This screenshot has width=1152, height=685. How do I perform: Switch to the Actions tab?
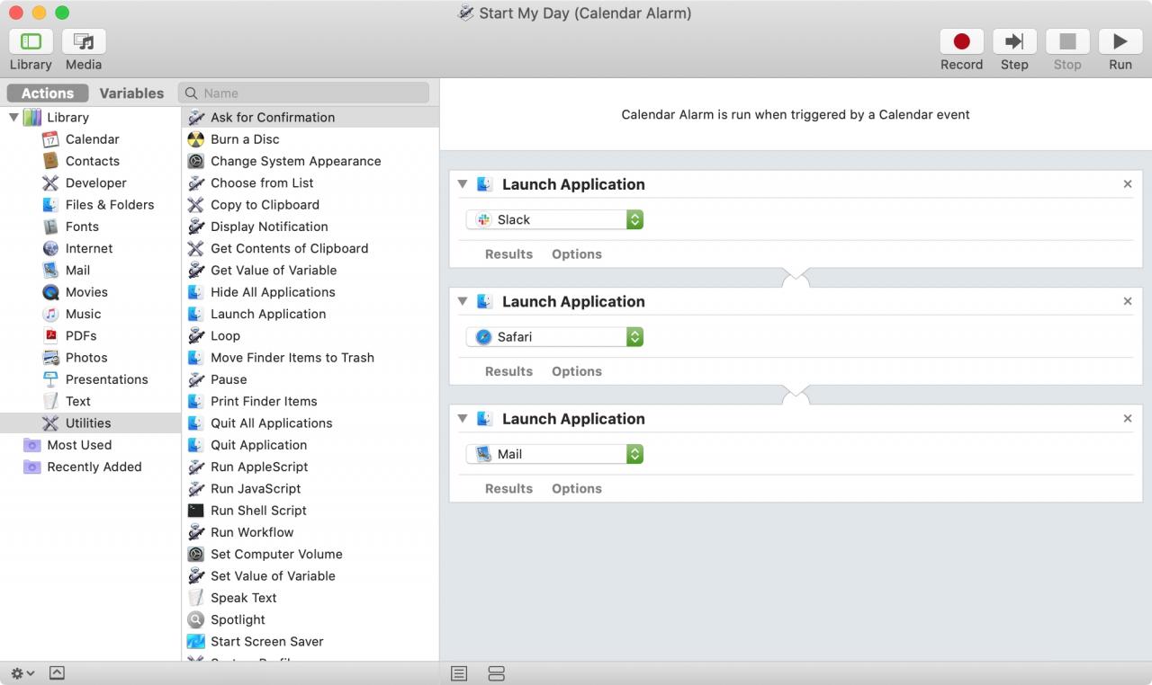pyautogui.click(x=48, y=93)
